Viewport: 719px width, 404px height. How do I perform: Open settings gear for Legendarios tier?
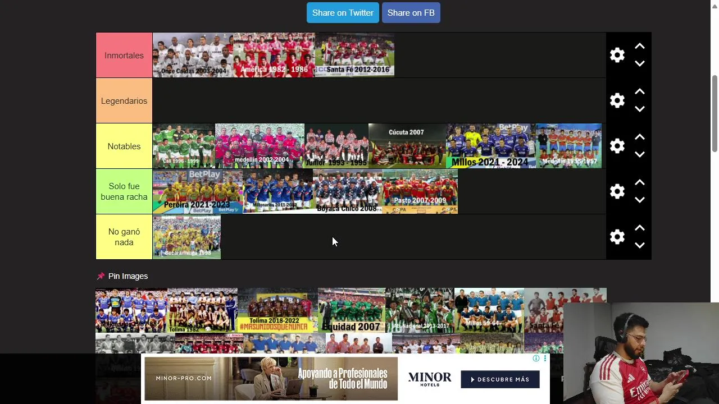617,100
